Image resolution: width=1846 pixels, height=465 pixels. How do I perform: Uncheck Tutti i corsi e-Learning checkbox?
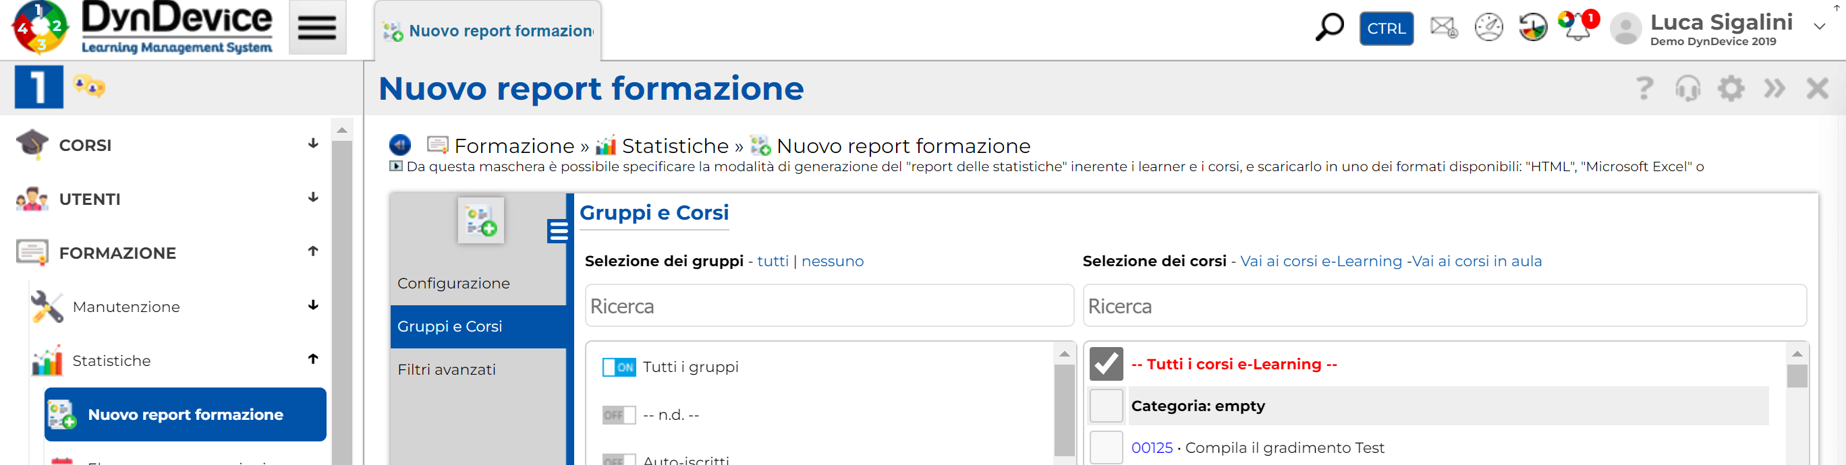point(1106,364)
